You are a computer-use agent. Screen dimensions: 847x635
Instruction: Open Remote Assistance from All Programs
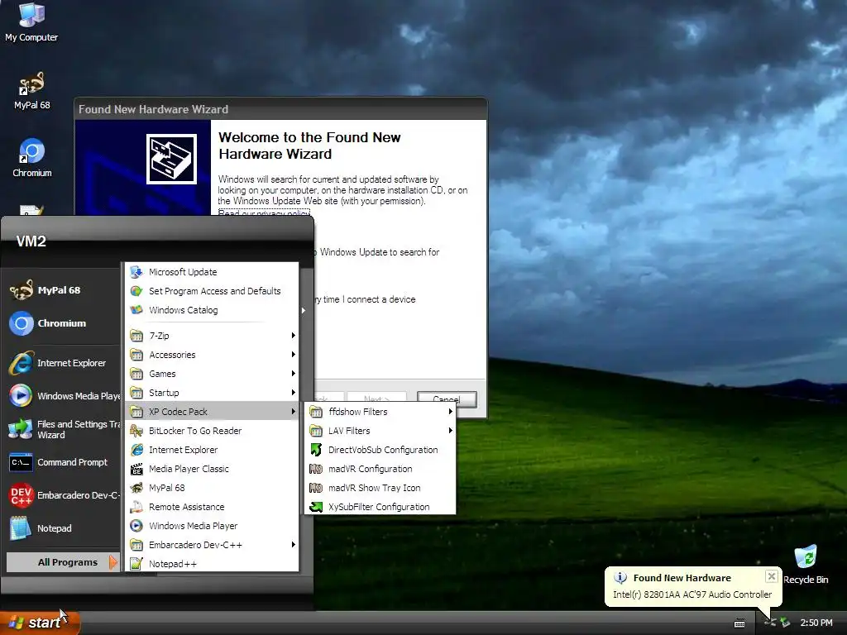click(x=212, y=507)
